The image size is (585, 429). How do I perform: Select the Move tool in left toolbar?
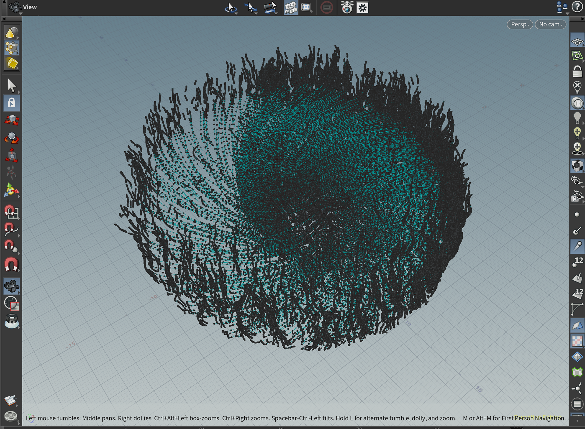click(x=12, y=120)
